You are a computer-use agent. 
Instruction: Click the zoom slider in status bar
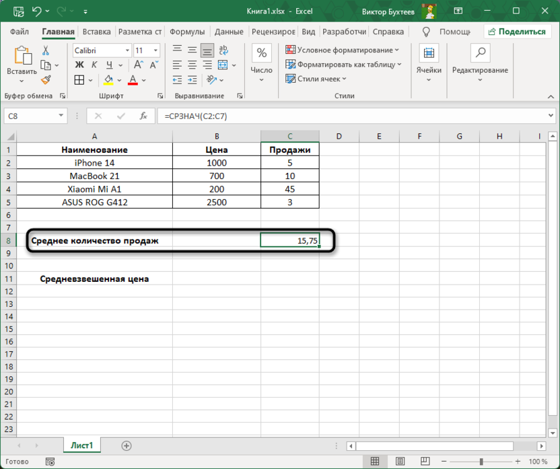[481, 462]
